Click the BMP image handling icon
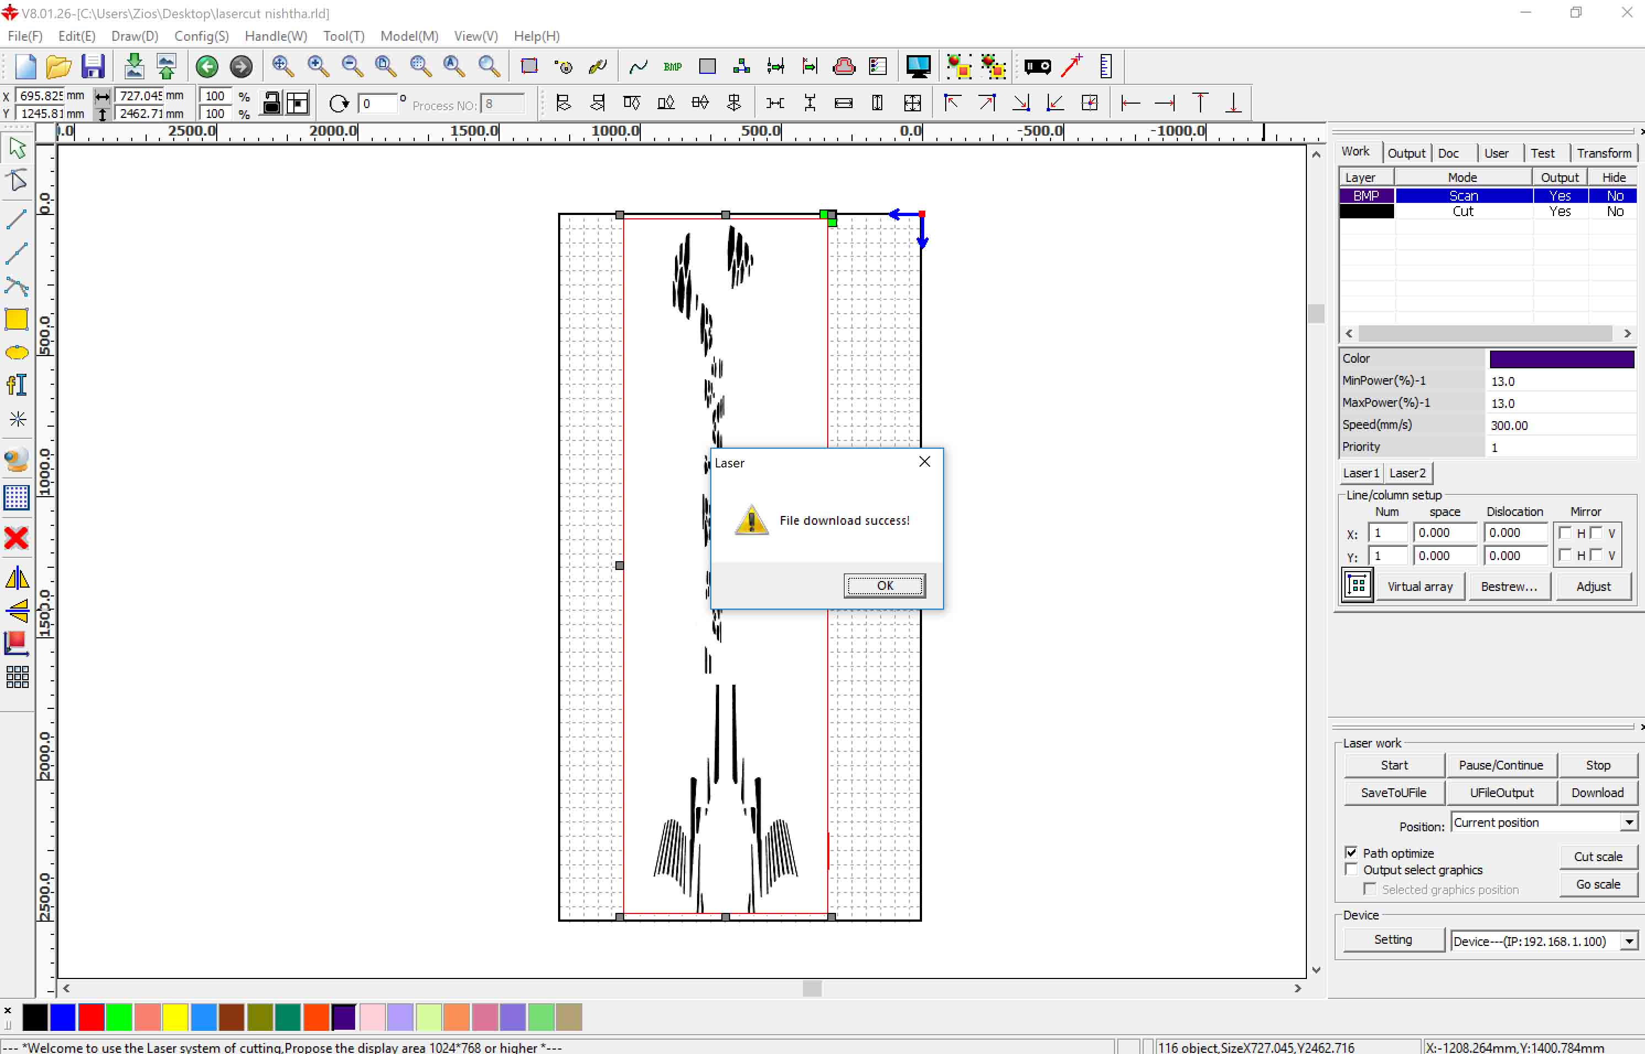This screenshot has width=1645, height=1054. pos(672,66)
